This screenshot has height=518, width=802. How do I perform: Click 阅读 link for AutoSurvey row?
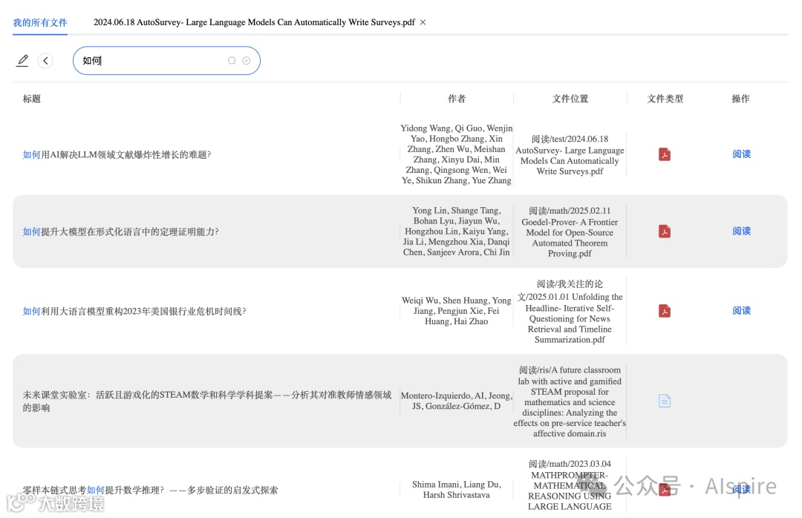(x=741, y=154)
